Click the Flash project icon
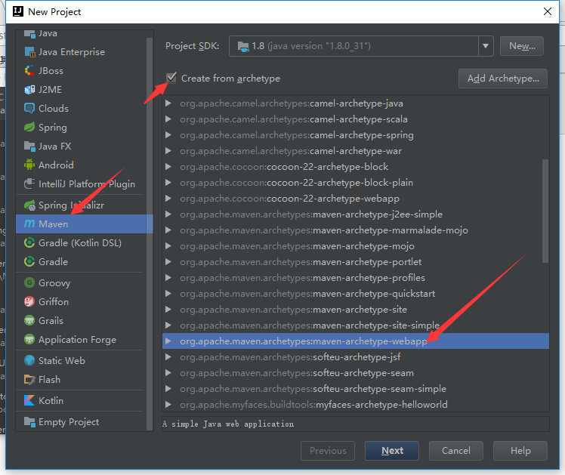565x475 pixels. click(30, 380)
